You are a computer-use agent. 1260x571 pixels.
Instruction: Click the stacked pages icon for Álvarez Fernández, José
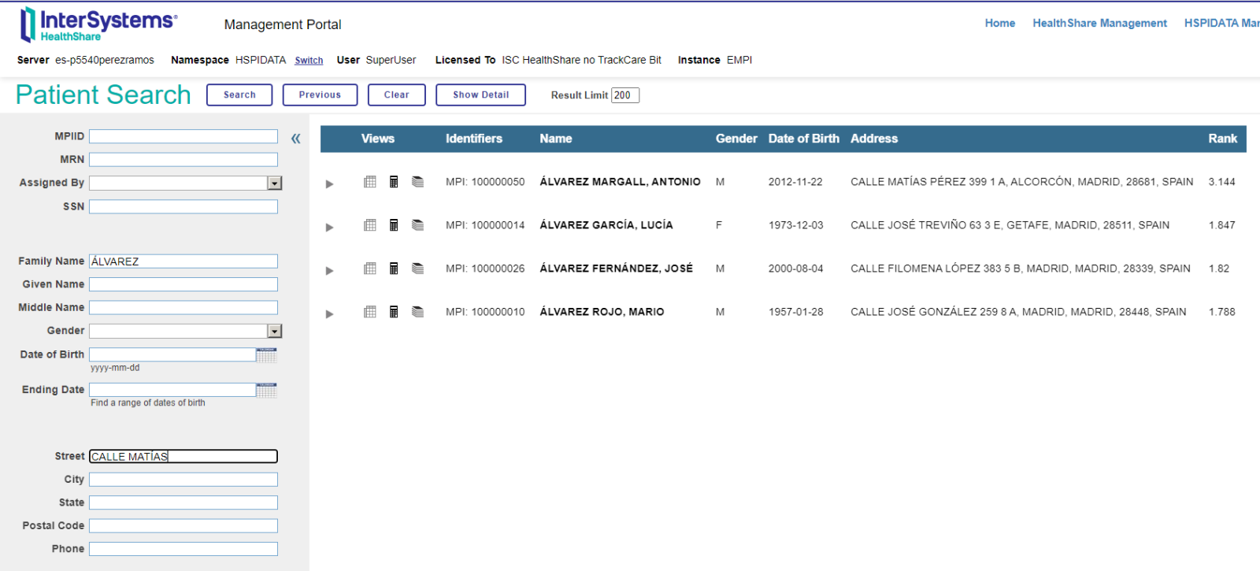click(418, 269)
